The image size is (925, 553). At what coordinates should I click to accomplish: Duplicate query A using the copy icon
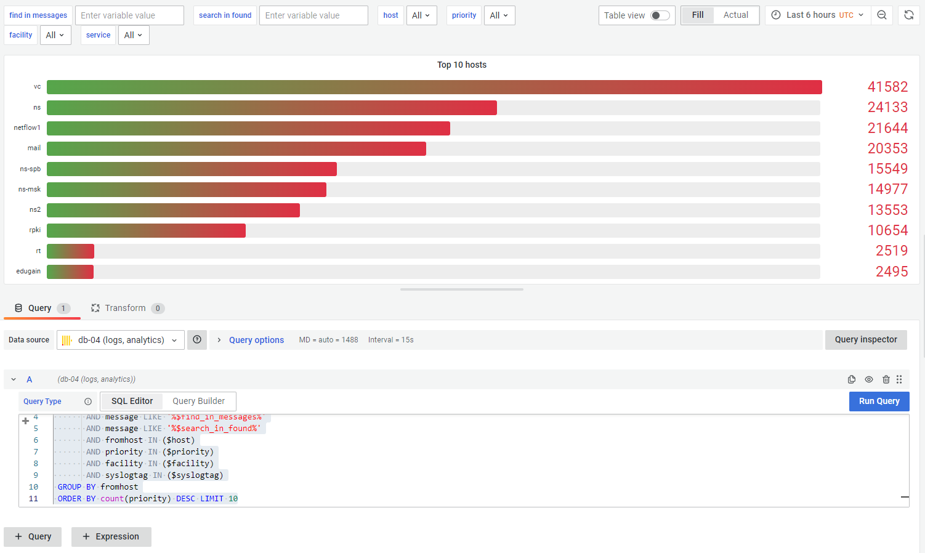click(852, 379)
